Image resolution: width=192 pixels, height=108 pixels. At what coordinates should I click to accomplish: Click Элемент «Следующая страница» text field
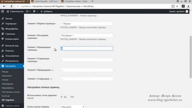tap(87, 60)
